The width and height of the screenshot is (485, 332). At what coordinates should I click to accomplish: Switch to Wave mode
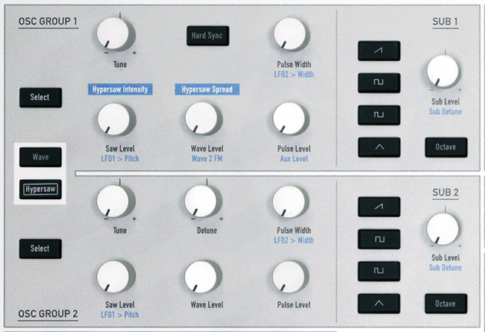click(x=40, y=158)
